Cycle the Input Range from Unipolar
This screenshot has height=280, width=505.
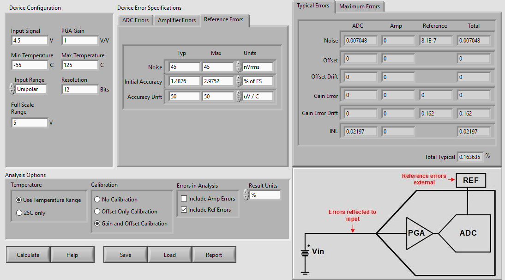pyautogui.click(x=13, y=88)
